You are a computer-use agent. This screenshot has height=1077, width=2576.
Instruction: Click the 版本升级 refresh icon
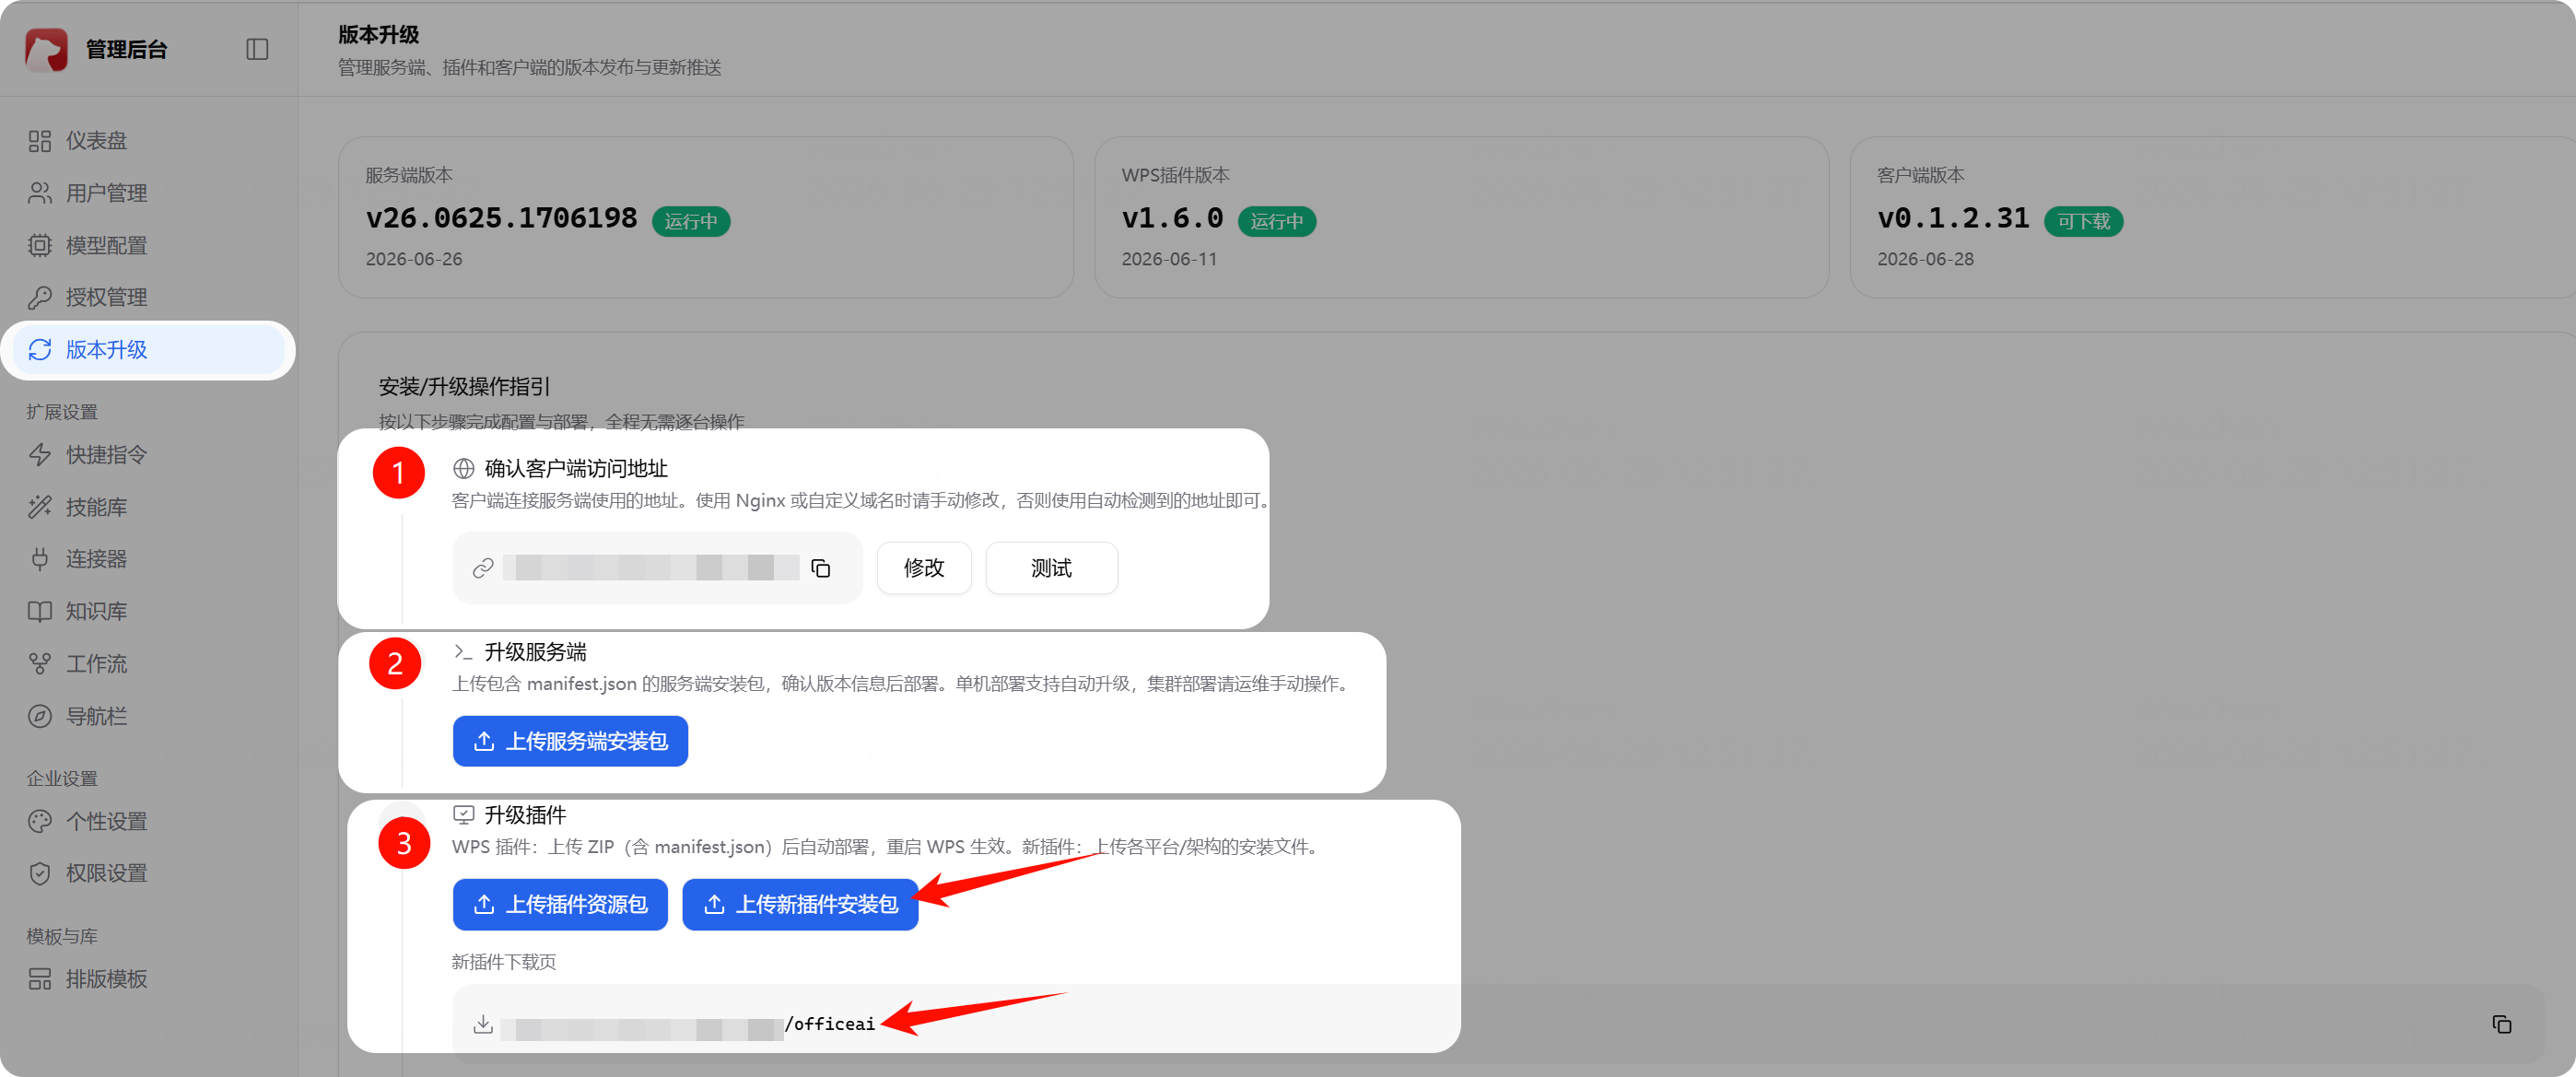coord(40,350)
